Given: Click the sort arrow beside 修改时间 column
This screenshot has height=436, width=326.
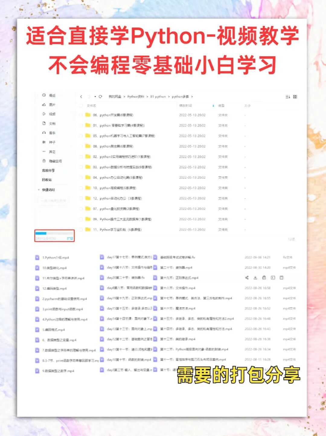Looking at the screenshot, I should click(x=213, y=105).
